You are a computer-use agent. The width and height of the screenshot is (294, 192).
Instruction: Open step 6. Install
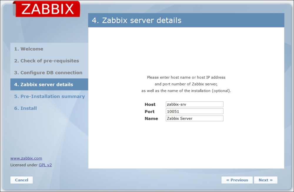26,108
